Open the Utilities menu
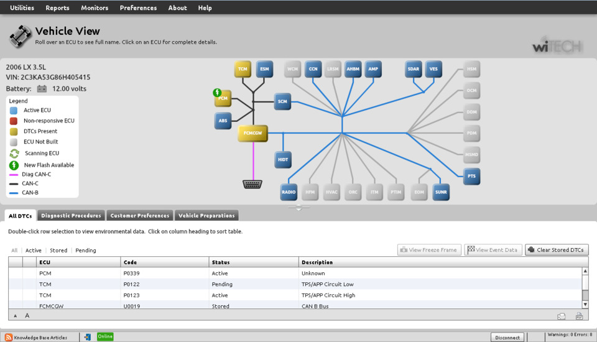Viewport: 597px width, 342px height. tap(22, 8)
